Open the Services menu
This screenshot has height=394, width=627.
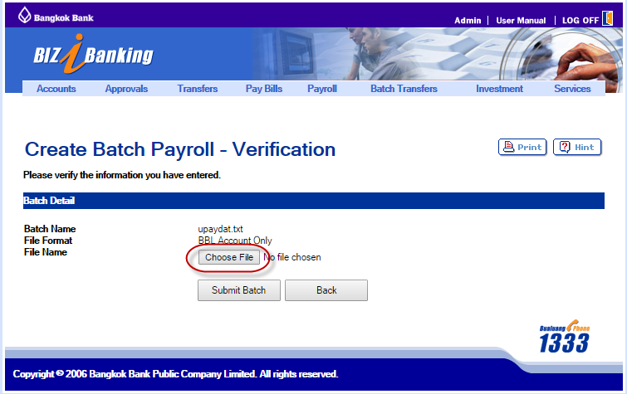572,89
